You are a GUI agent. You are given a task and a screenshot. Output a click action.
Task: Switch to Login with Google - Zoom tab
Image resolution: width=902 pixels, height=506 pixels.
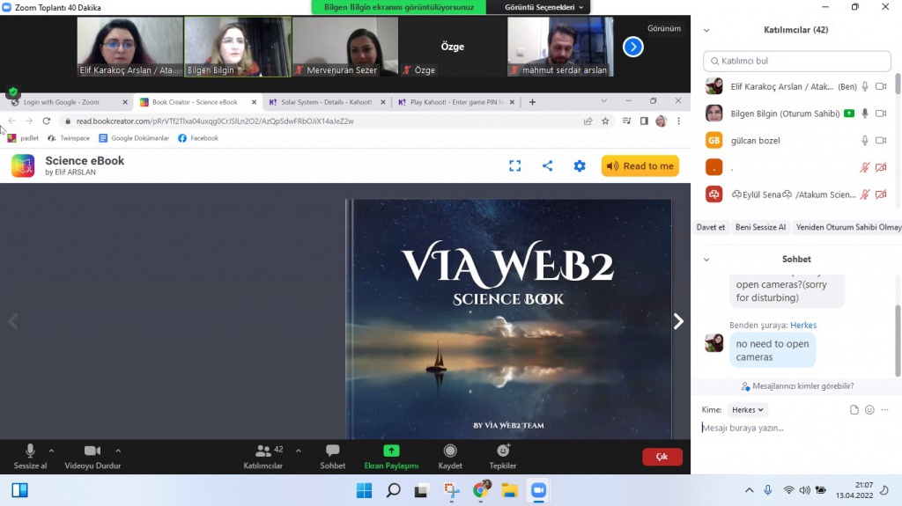[62, 102]
